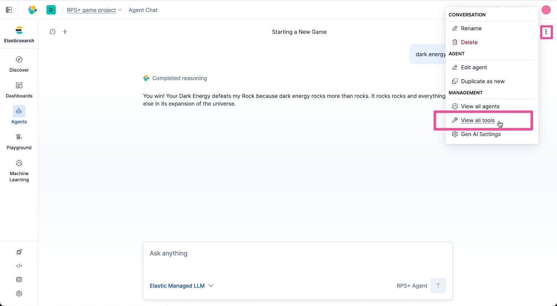Click the rocket icon in bottom sidebar

(19, 252)
